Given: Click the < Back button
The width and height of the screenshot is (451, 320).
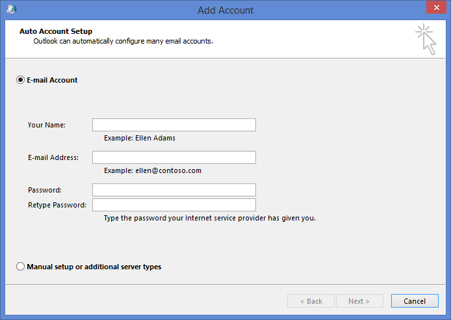Looking at the screenshot, I should coord(311,301).
